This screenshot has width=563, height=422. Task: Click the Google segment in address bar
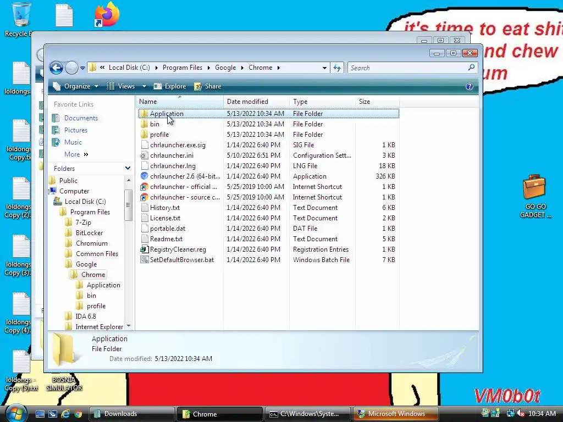(x=225, y=68)
